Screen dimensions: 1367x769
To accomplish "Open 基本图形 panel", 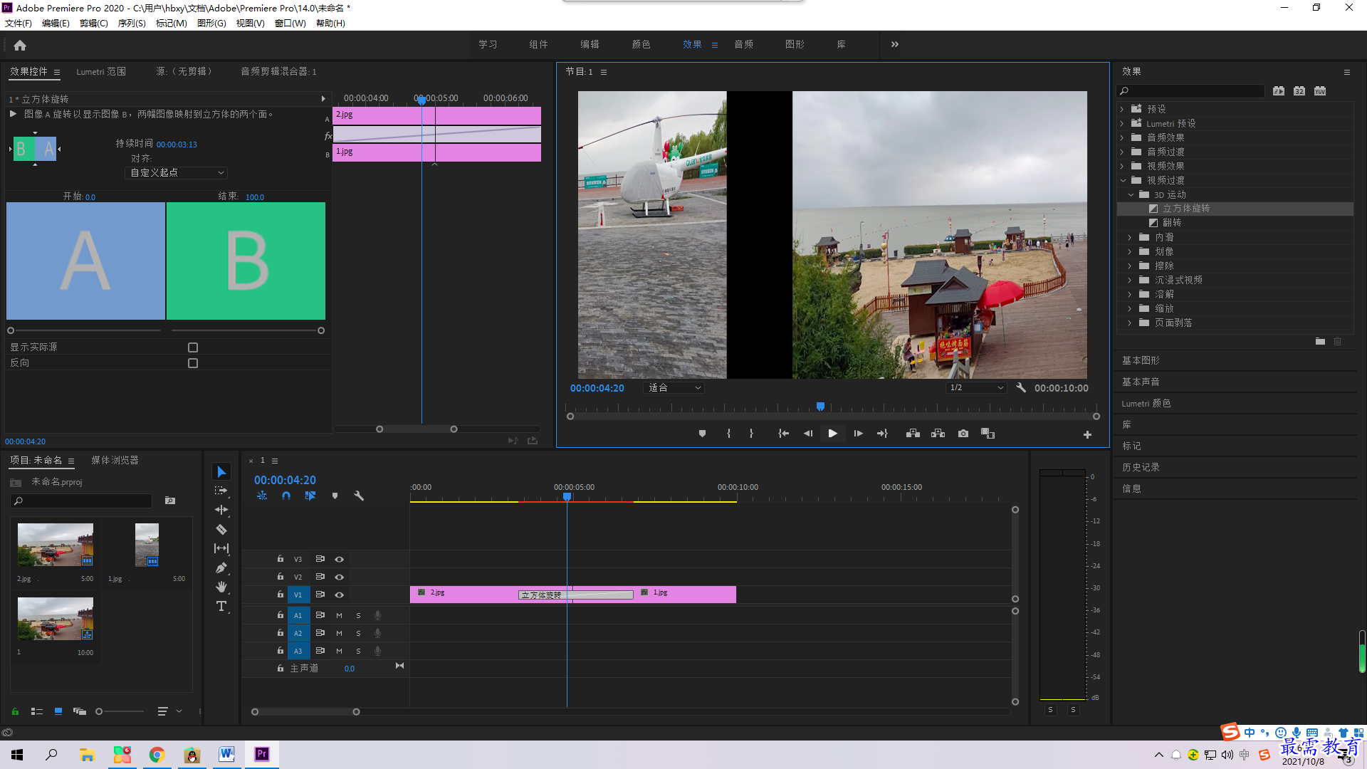I will click(1141, 361).
